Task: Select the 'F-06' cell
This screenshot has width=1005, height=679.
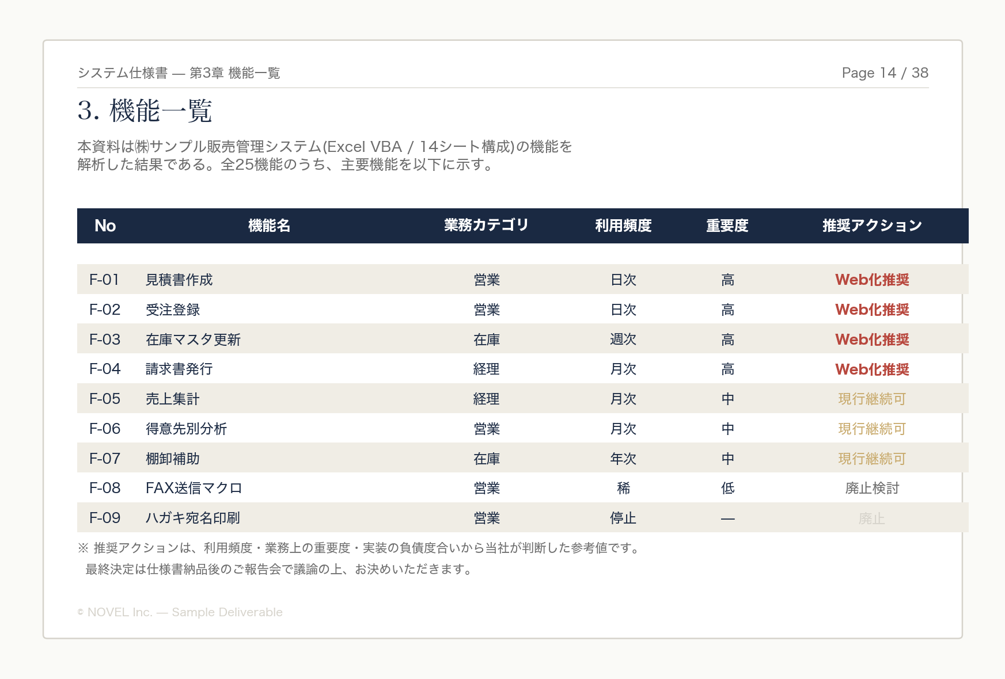Action: [x=105, y=429]
